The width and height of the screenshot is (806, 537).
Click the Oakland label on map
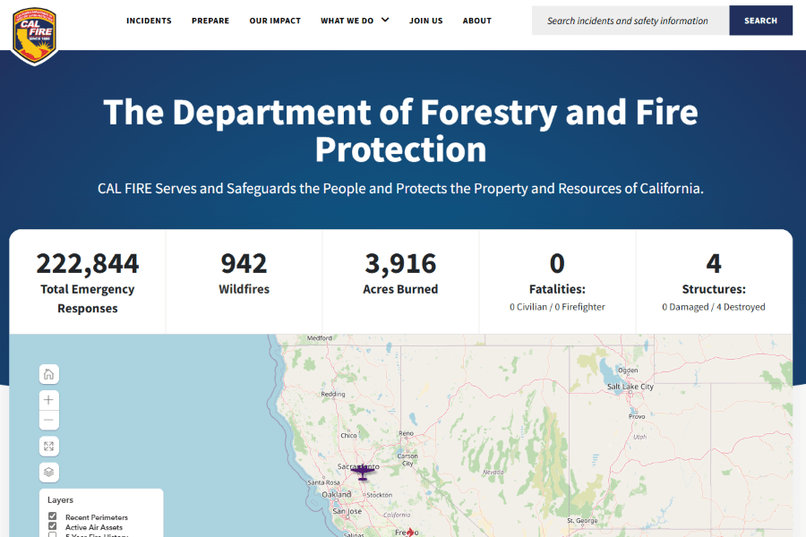(x=337, y=494)
